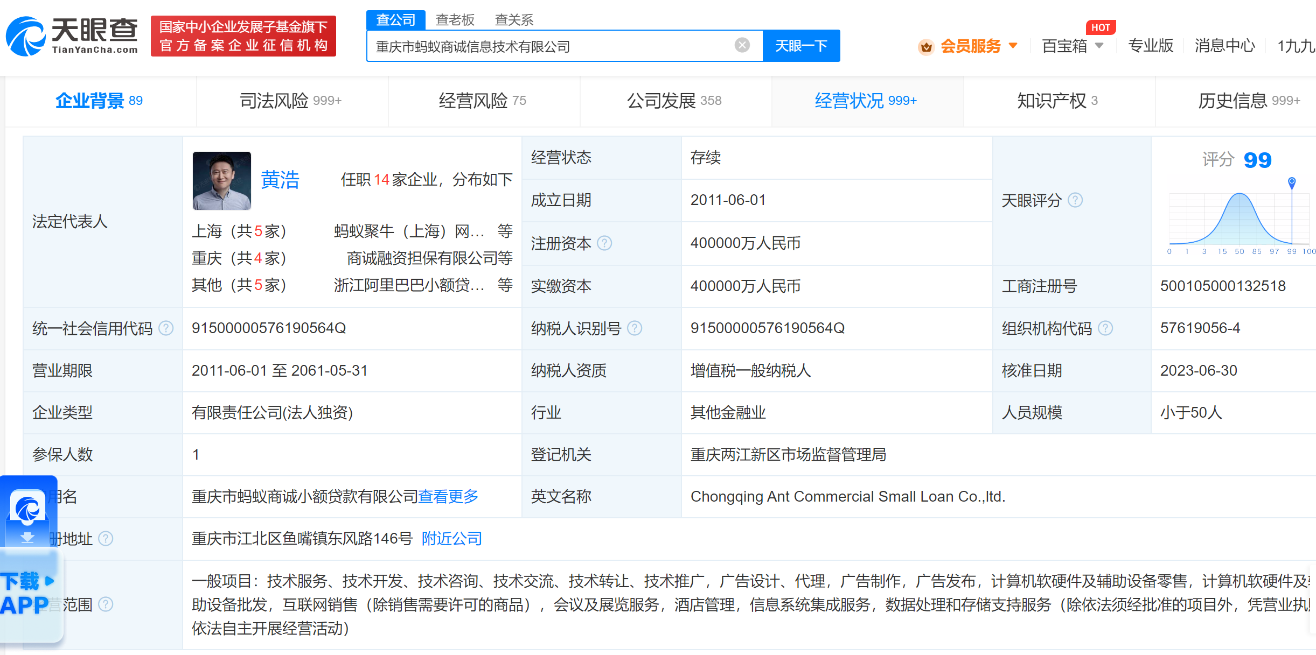Open the 黄浩 name link

pos(280,180)
